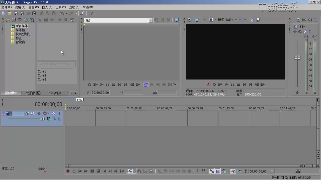Toggle enable snapping in the timeline toolbar
Image resolution: width=321 pixels, height=180 pixels.
[212, 171]
